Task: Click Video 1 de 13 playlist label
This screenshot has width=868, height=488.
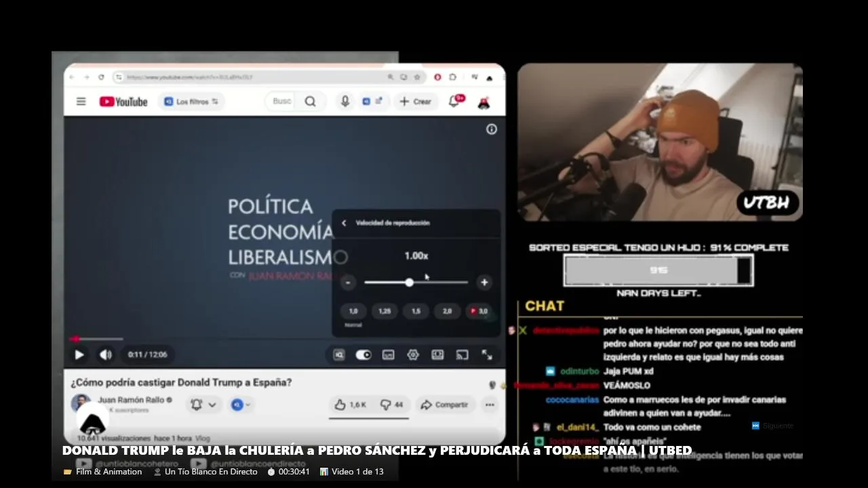Action: pos(351,472)
